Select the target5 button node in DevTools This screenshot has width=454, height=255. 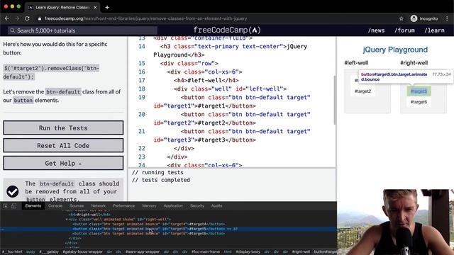(148, 229)
